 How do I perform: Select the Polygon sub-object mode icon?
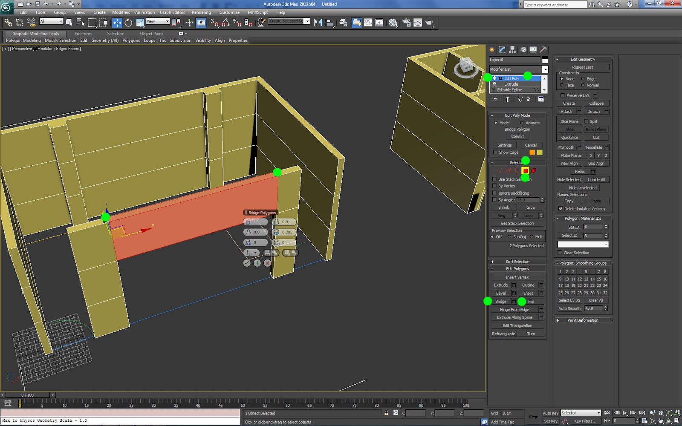coord(526,170)
